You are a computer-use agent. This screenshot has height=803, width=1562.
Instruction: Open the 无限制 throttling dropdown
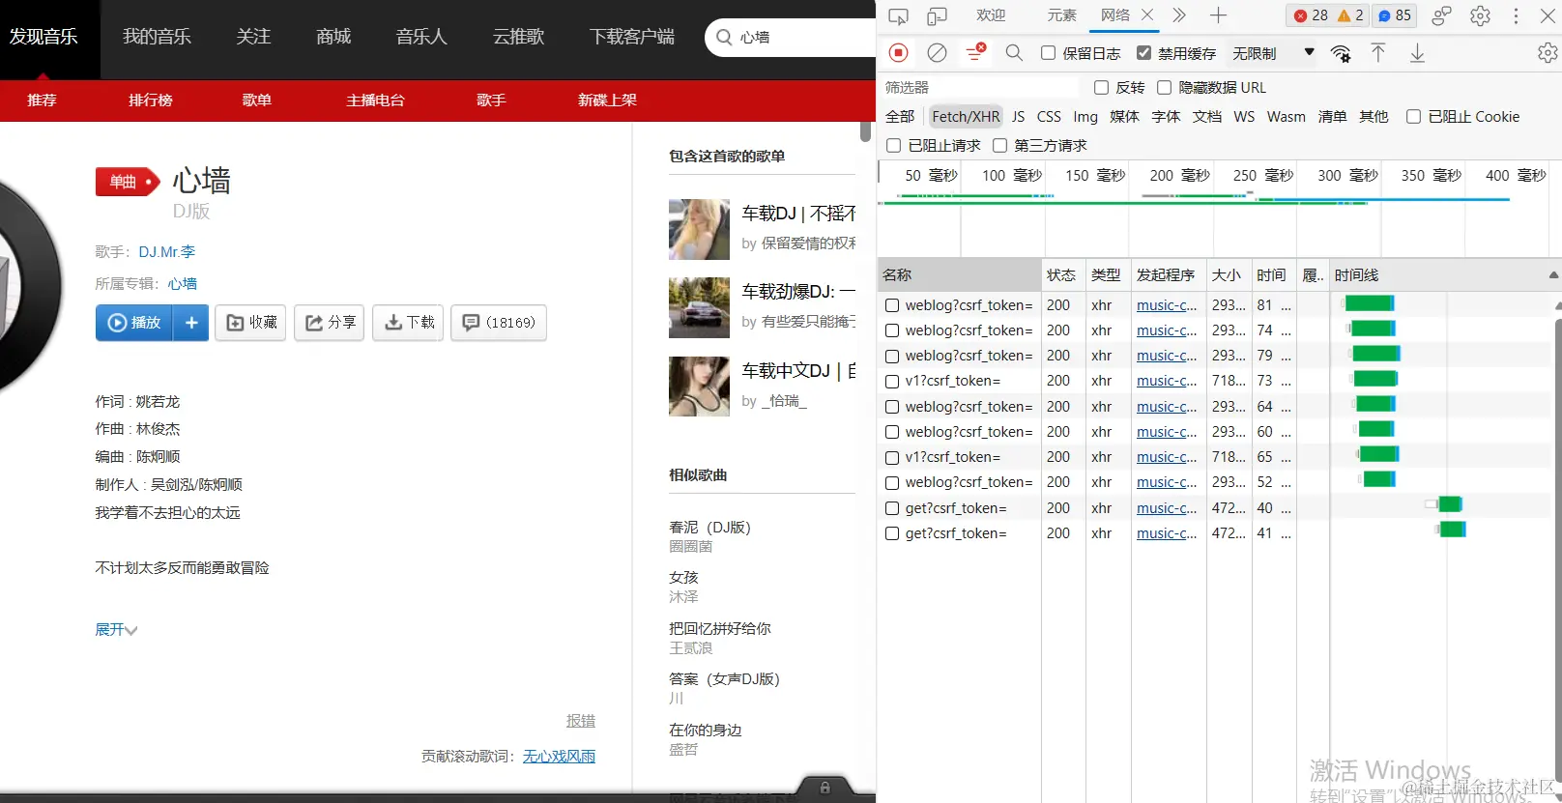1273,53
